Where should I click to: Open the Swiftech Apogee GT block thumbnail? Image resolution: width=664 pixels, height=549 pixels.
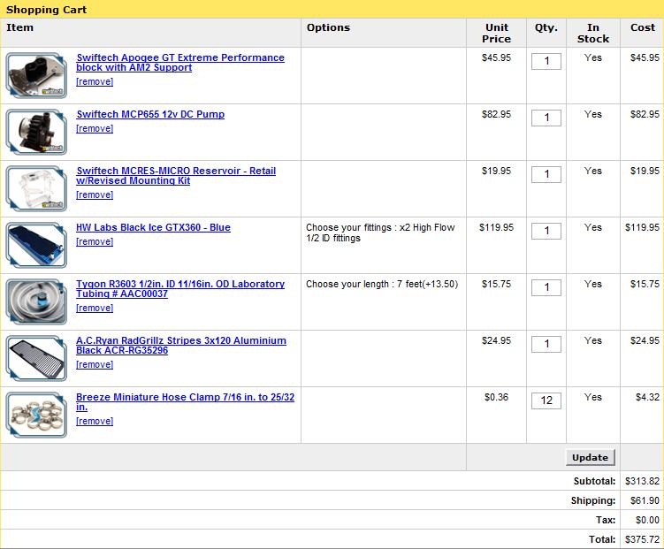click(x=36, y=75)
